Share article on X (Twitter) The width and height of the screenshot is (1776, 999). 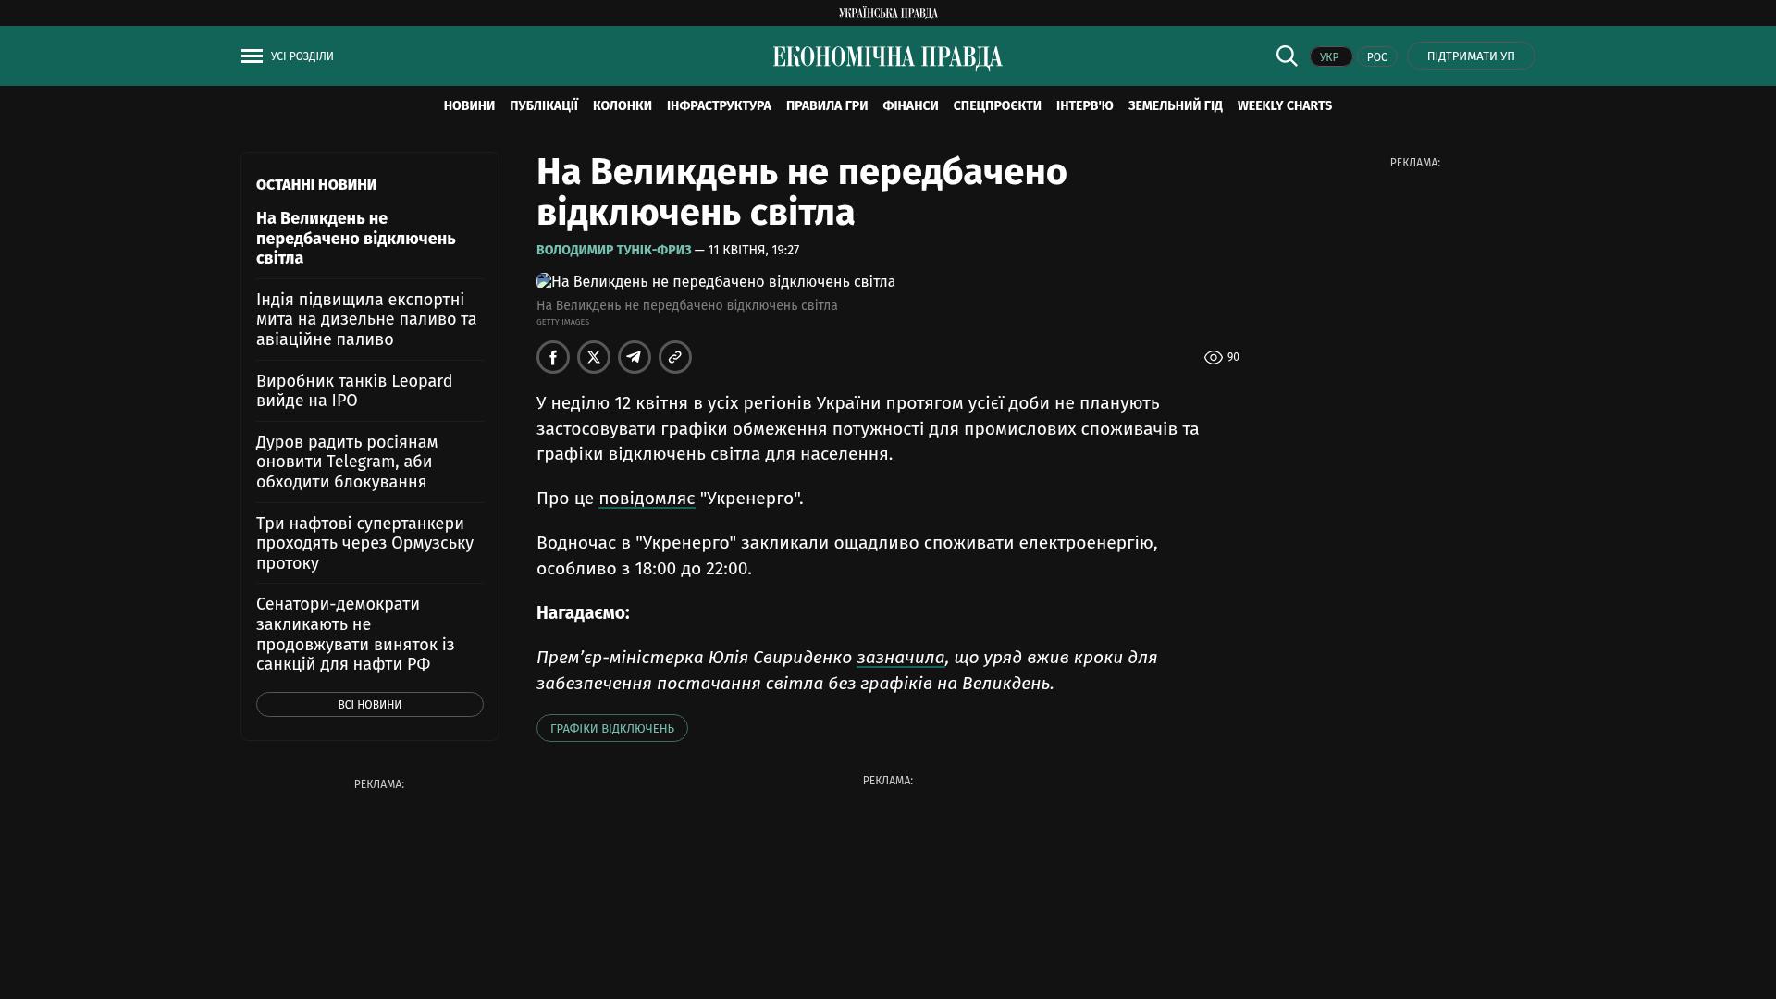click(594, 357)
